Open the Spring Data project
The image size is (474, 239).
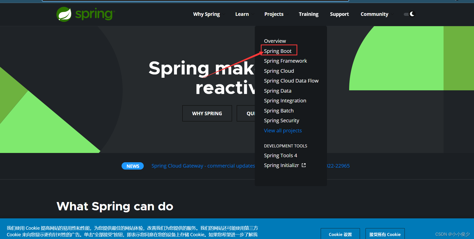(278, 91)
